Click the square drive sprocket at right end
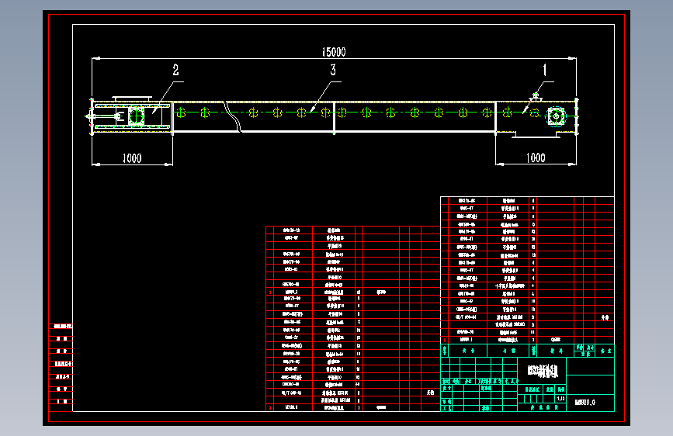The width and height of the screenshot is (673, 436). [556, 116]
